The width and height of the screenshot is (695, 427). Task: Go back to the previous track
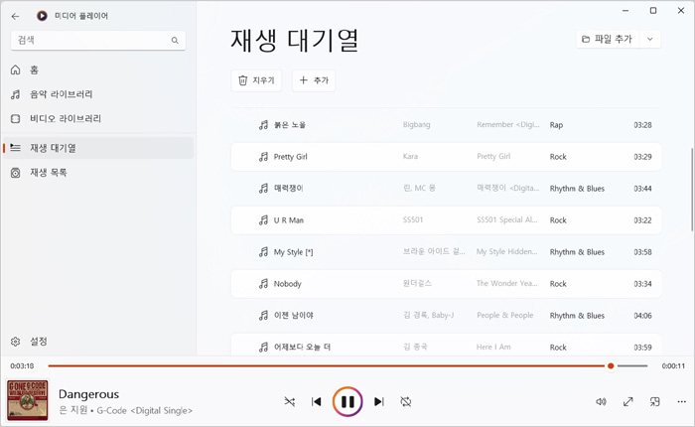click(x=316, y=401)
